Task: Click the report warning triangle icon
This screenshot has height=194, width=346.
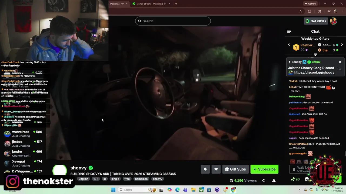Action: 274,181
